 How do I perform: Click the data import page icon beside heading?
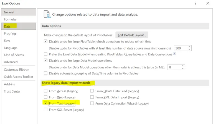[47, 14]
